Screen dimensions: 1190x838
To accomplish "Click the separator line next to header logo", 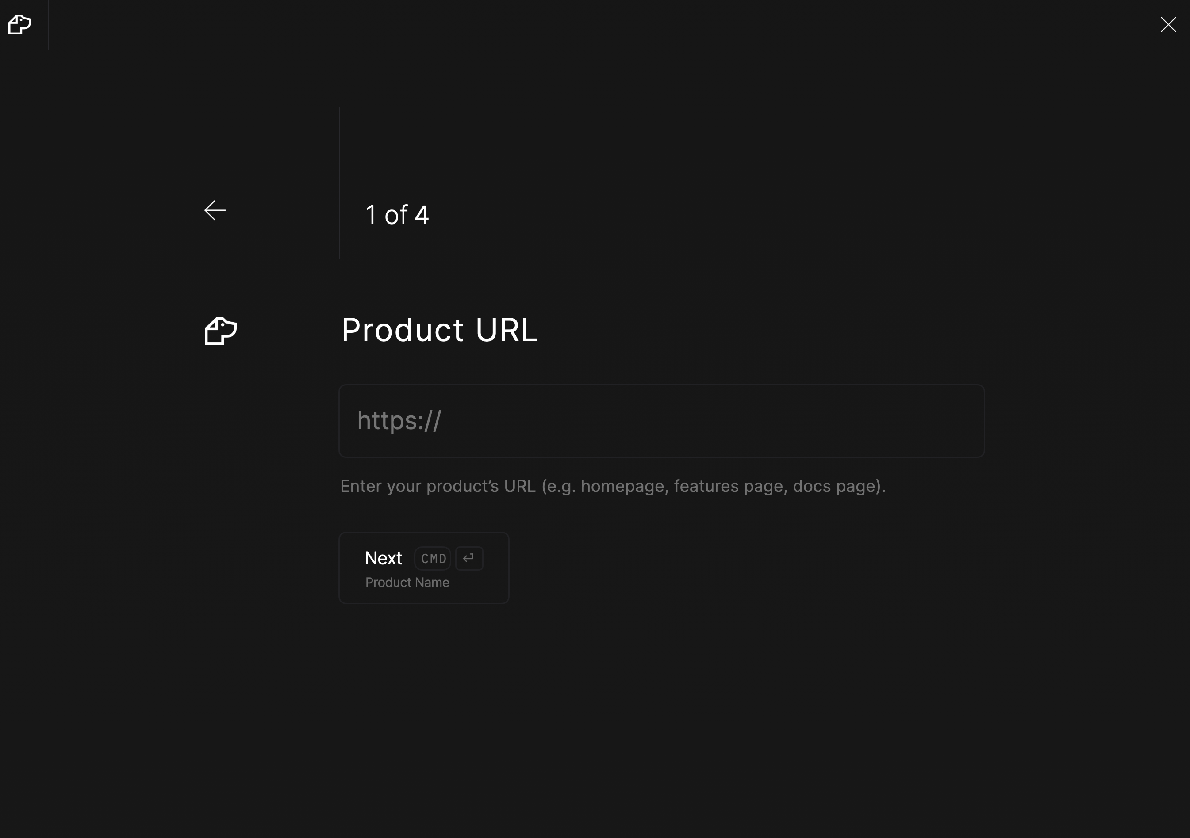I will coord(48,25).
